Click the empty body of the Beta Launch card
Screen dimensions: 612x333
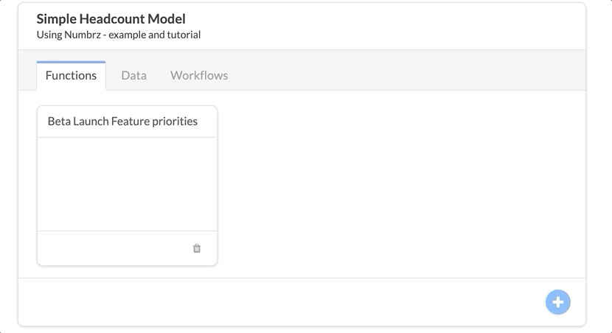tap(128, 184)
